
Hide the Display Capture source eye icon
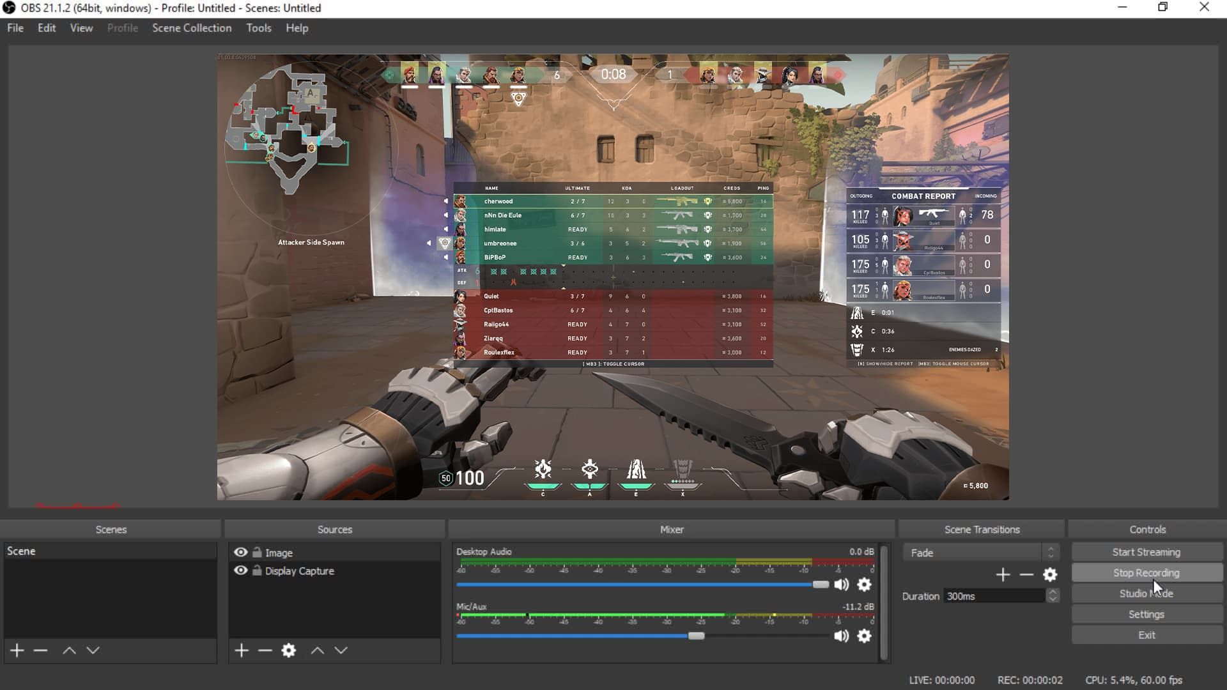pyautogui.click(x=240, y=571)
